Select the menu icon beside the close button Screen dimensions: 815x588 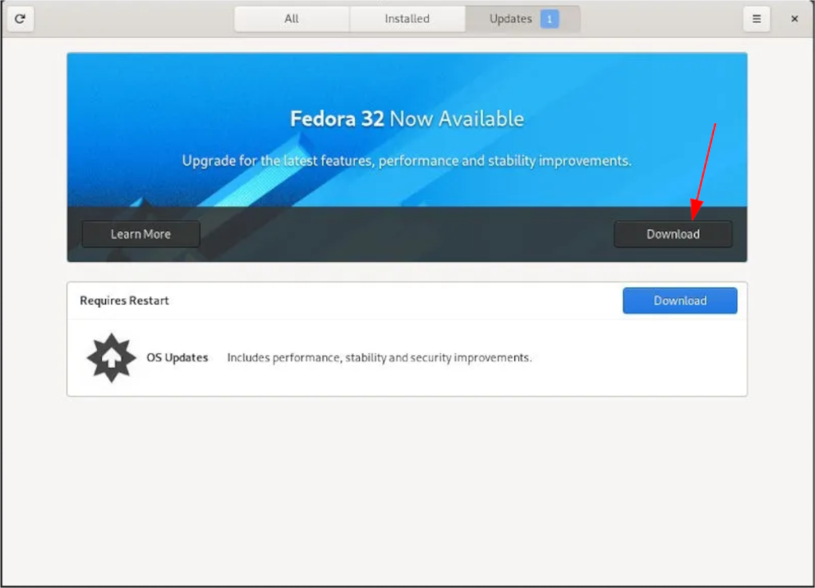(756, 18)
